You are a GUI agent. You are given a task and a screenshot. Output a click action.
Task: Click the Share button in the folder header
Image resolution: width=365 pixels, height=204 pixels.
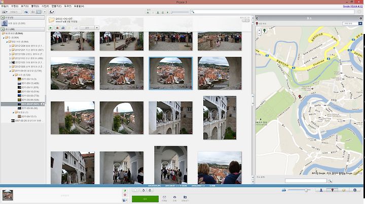coord(87,28)
